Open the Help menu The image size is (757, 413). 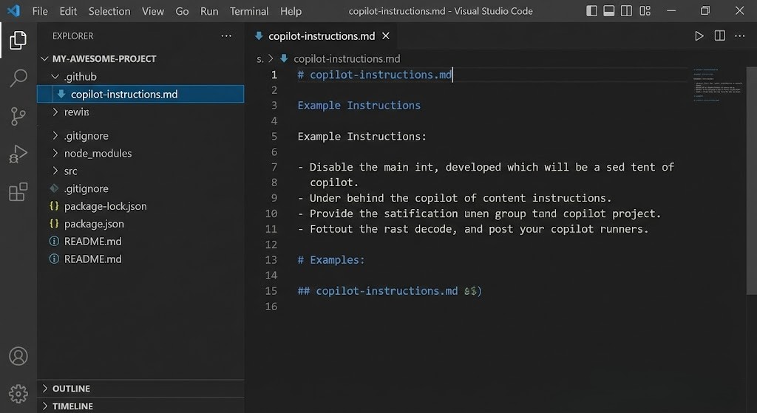coord(291,11)
